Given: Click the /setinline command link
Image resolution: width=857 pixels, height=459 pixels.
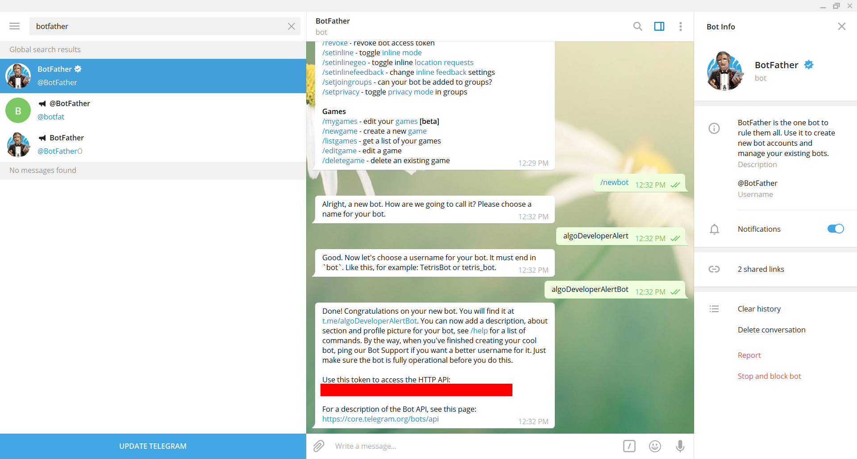Looking at the screenshot, I should (338, 53).
